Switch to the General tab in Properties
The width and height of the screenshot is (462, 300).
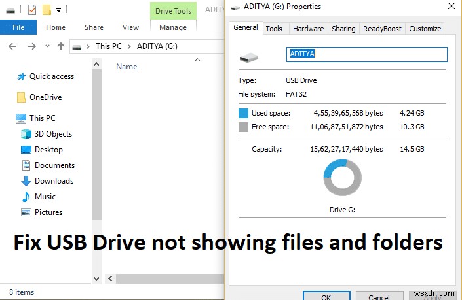[x=246, y=27]
